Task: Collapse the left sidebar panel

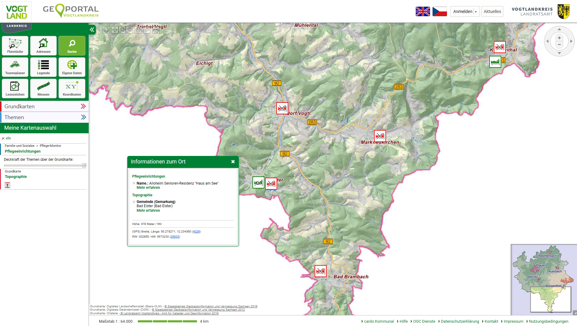Action: coord(92,30)
